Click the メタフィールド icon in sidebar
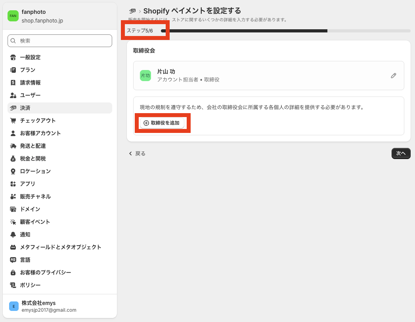415x322 pixels. click(13, 247)
